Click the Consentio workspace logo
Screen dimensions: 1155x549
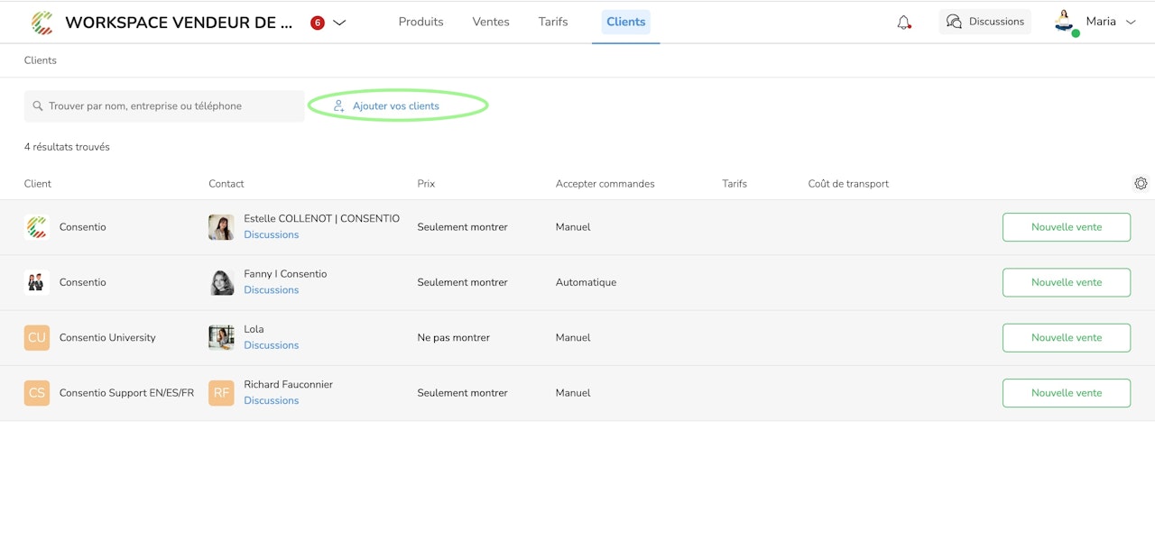[x=42, y=23]
